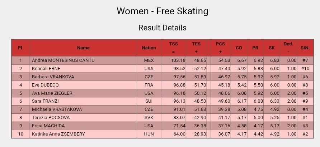
Task: Click skater name Kendall ERNE
Action: tap(46, 69)
